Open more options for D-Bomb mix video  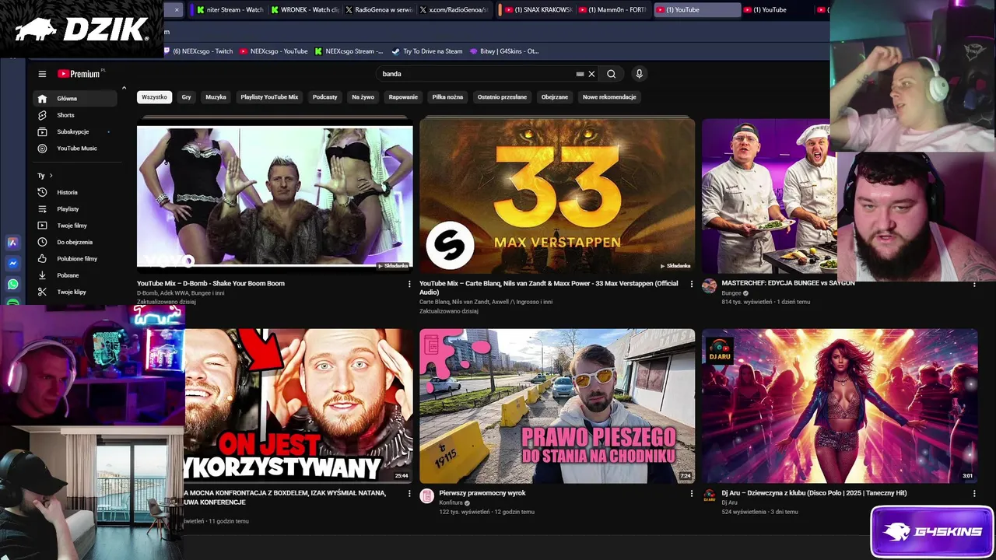tap(409, 284)
